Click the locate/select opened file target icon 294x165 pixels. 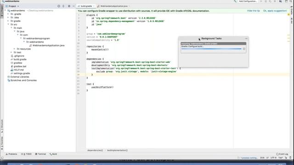point(59,6)
